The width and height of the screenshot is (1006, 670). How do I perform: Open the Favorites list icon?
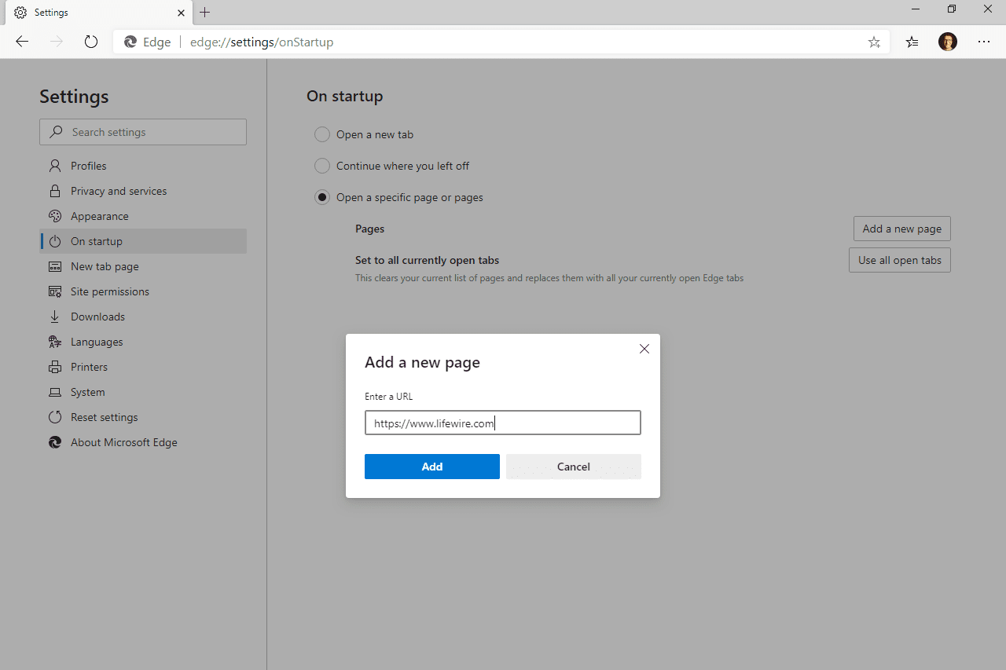[912, 42]
